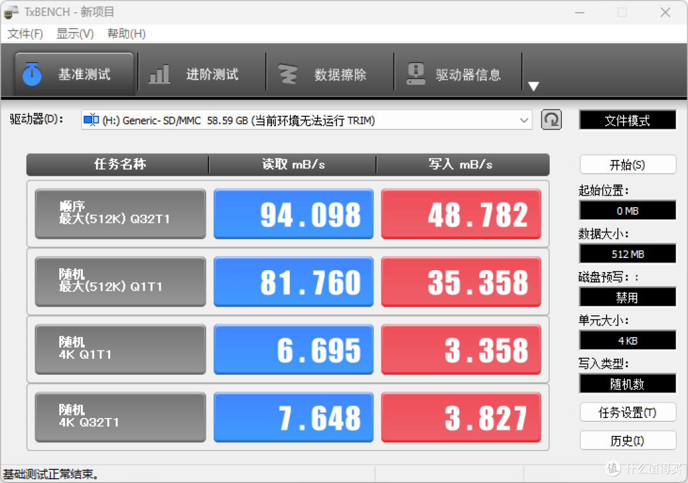
Task: Click the status text 基础测试正常结束。
Action: 51,474
